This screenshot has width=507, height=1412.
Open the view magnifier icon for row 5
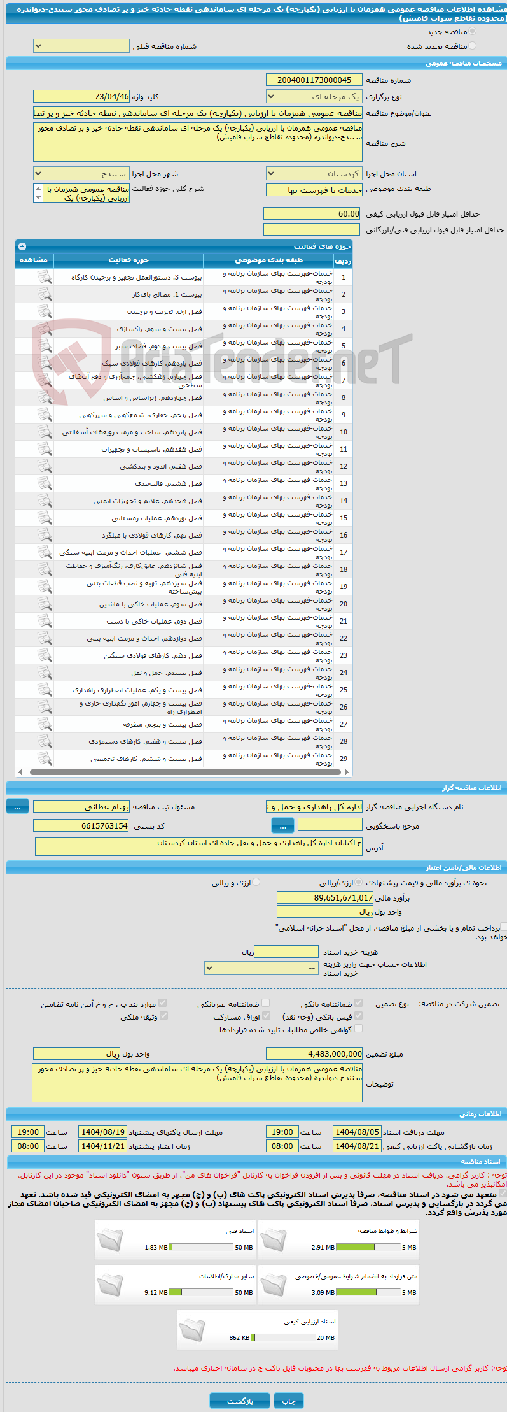coord(44,346)
